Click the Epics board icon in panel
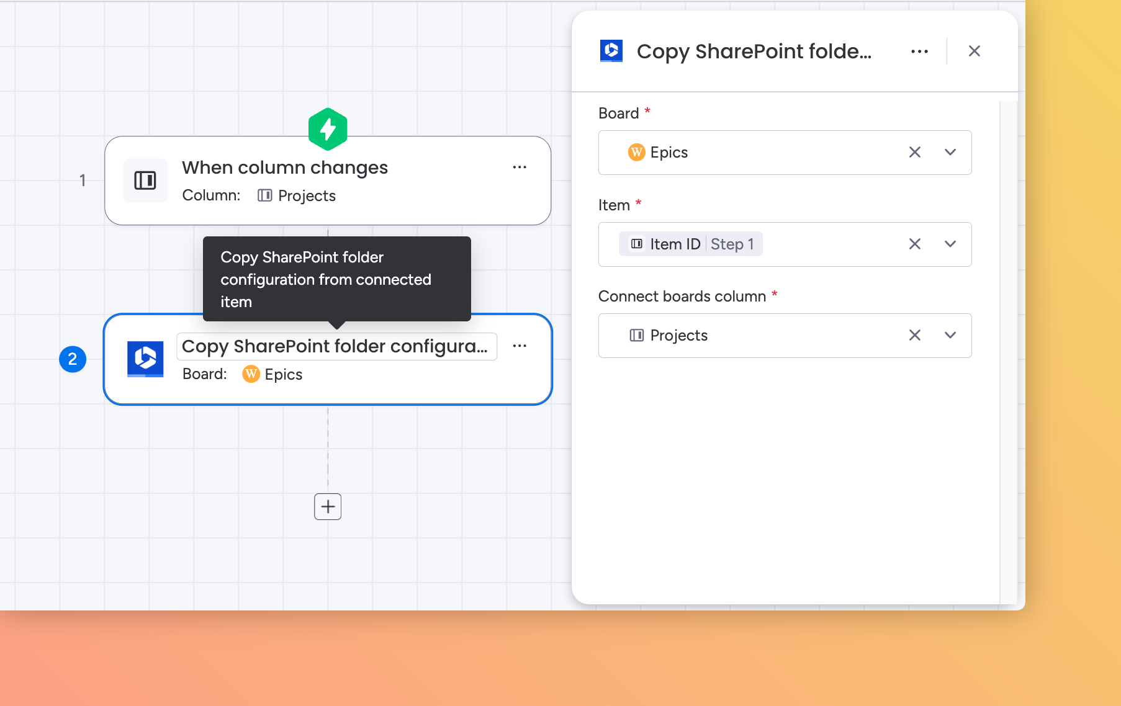The width and height of the screenshot is (1121, 706). tap(637, 152)
